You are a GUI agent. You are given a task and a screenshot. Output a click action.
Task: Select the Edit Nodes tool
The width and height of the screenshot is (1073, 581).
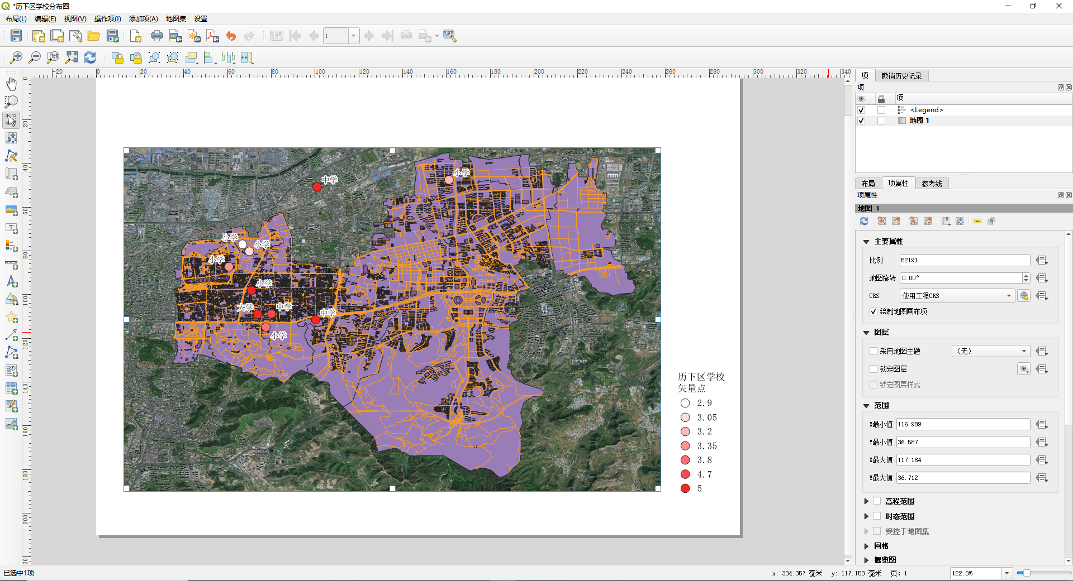click(x=11, y=156)
